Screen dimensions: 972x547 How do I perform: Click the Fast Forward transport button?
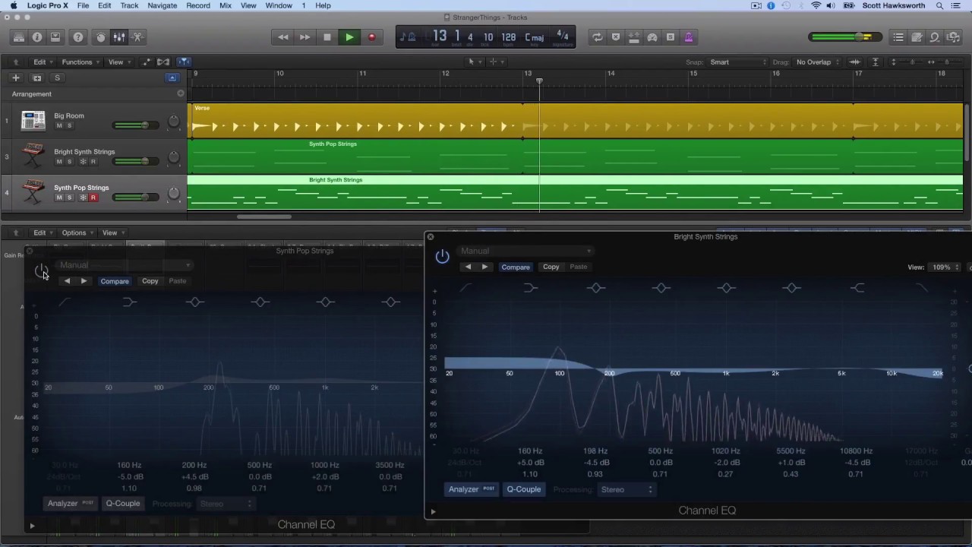305,37
